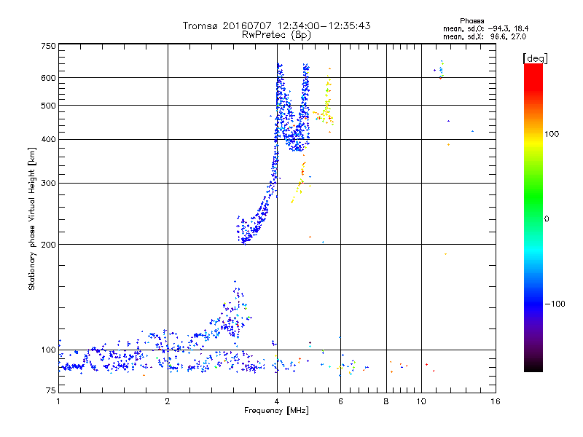Click the y-axis label '200'
This screenshot has height=437, width=583.
[48, 245]
